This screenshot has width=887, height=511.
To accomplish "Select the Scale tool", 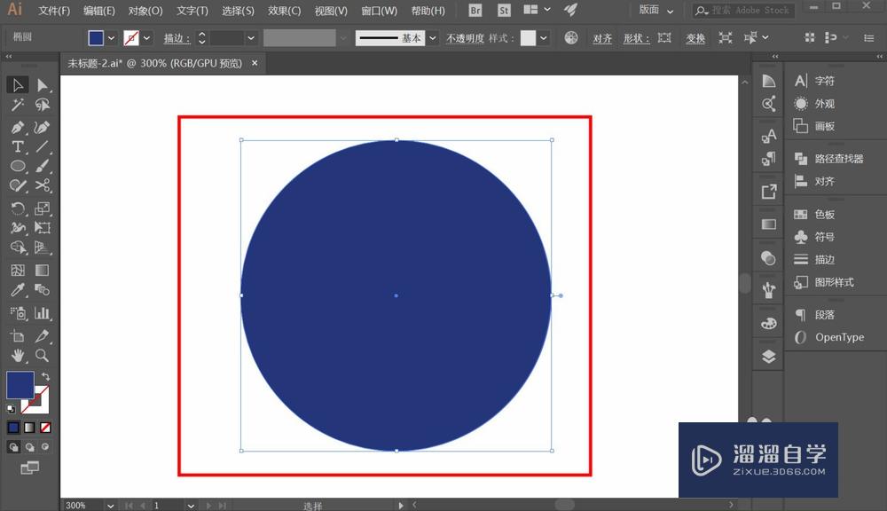I will [x=42, y=208].
